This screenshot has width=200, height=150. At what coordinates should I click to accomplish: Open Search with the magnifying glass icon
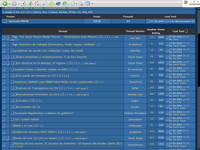coord(45,3)
